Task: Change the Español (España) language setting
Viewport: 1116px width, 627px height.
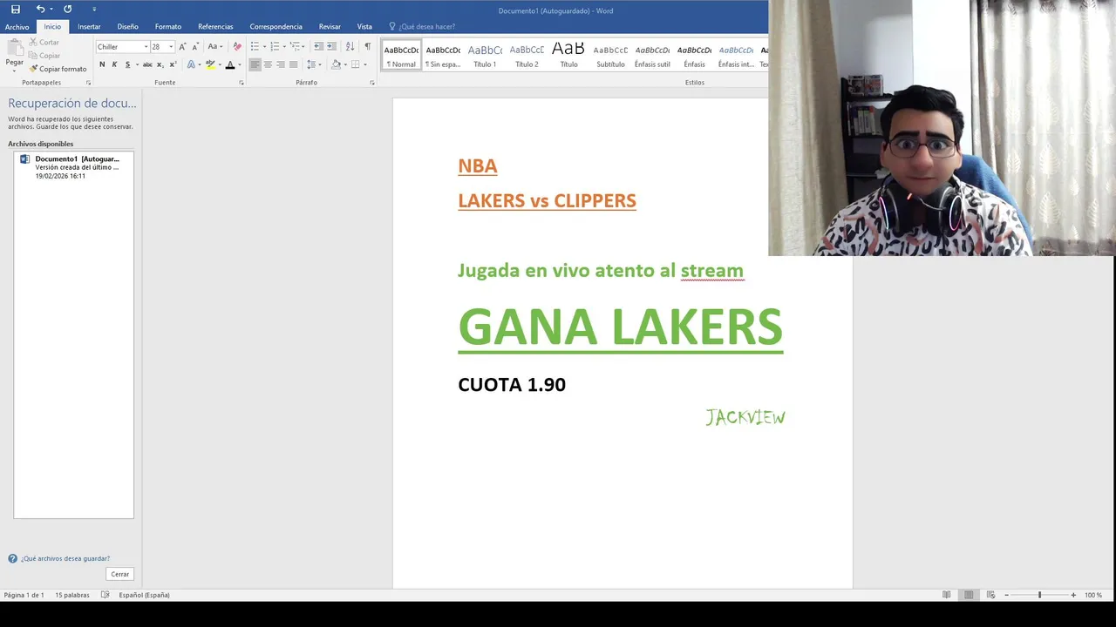Action: (144, 595)
